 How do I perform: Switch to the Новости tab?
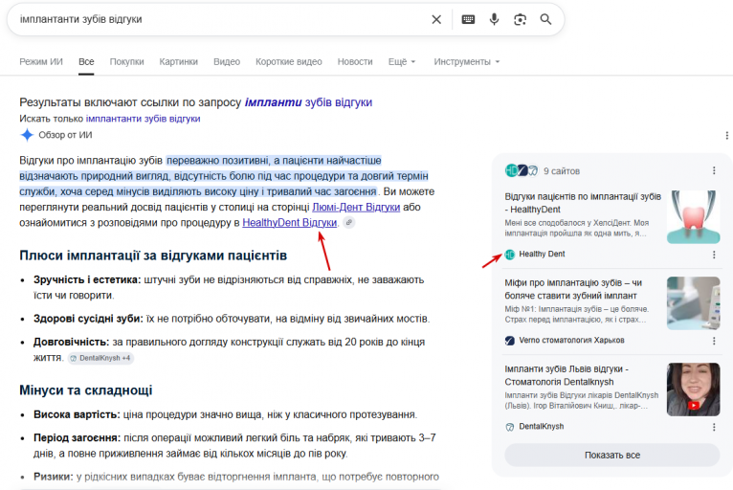(x=355, y=61)
